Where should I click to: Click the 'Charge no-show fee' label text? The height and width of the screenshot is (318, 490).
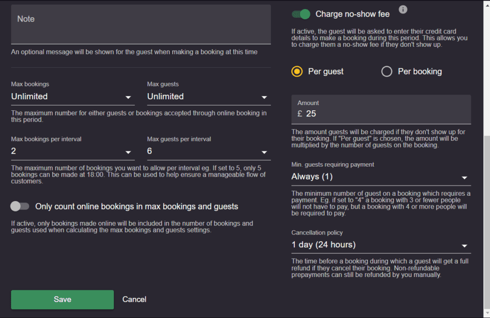[353, 14]
